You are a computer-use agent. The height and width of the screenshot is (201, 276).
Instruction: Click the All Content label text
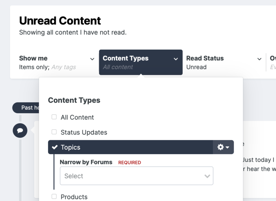pos(77,117)
